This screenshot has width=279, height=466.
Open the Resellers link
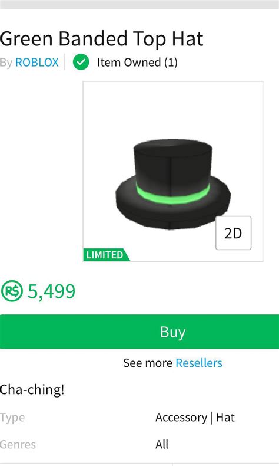pyautogui.click(x=199, y=363)
